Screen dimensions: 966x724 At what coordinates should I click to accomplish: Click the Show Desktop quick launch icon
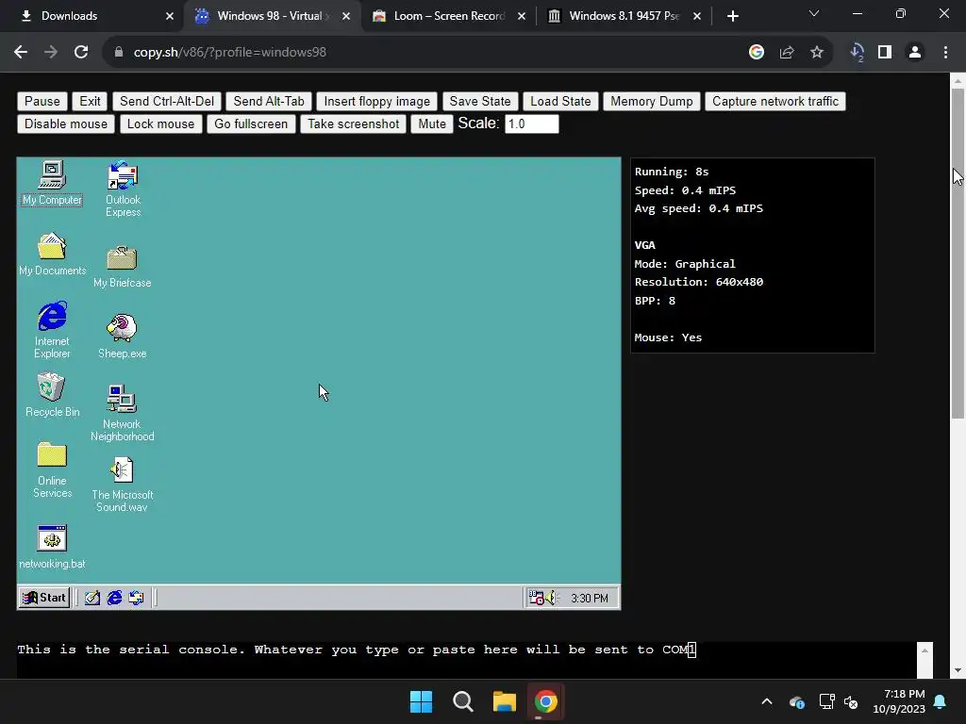click(x=92, y=598)
